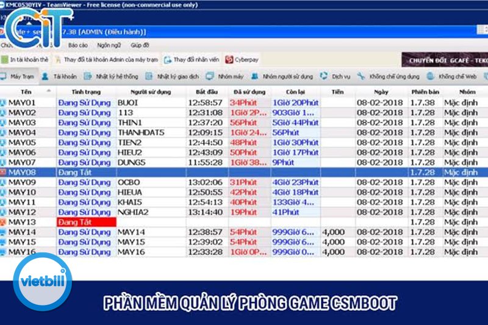Click the MAY15 station icon
This screenshot has height=325, width=488.
[x=3, y=242]
